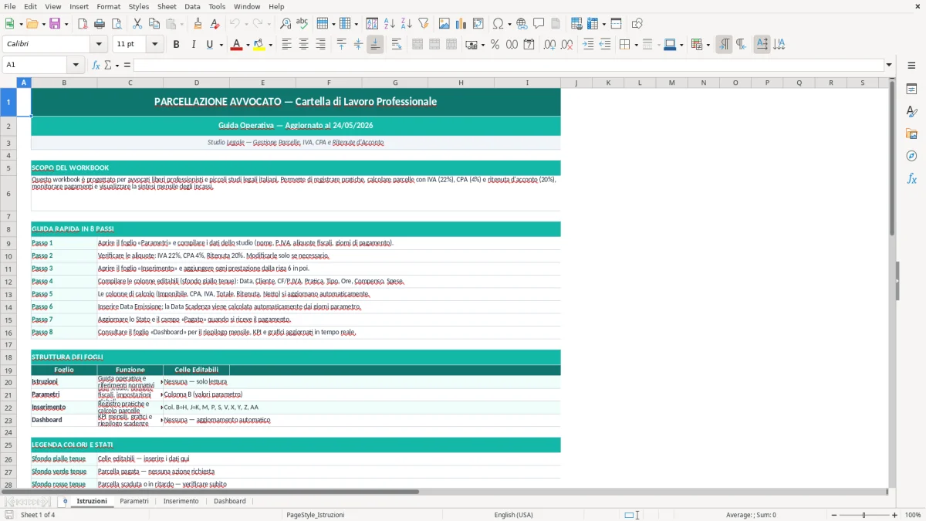Sort ascending A to Z

(x=390, y=24)
